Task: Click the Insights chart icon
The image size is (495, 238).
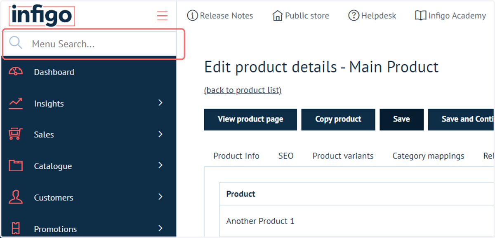Action: tap(16, 103)
